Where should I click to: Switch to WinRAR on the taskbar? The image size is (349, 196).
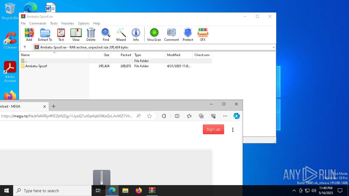(152, 191)
